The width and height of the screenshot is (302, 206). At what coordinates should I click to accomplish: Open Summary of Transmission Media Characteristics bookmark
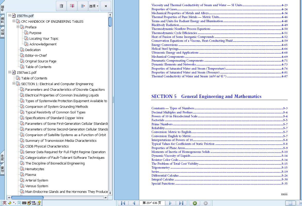[61, 141]
